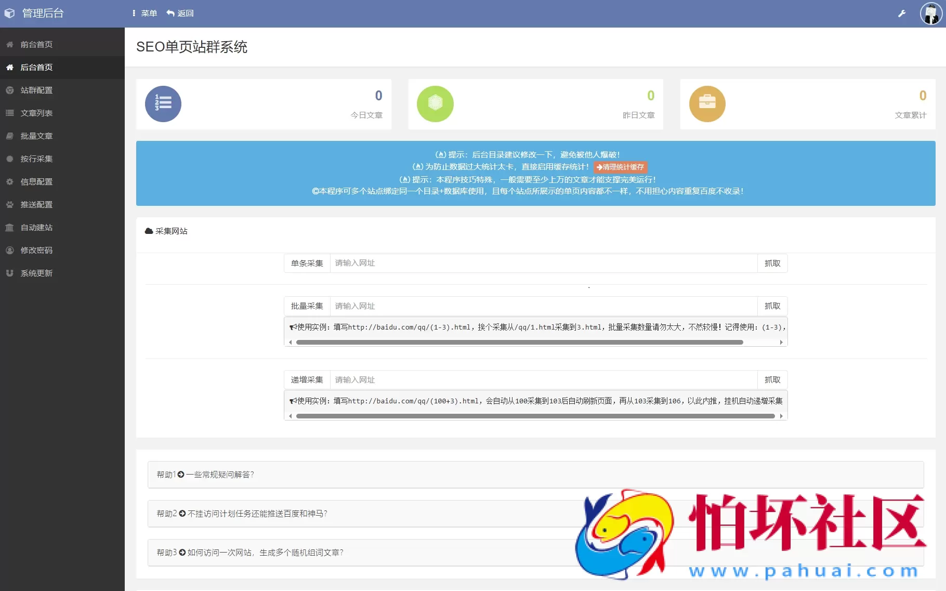Trigger the 系统更新 update icon

pos(9,273)
